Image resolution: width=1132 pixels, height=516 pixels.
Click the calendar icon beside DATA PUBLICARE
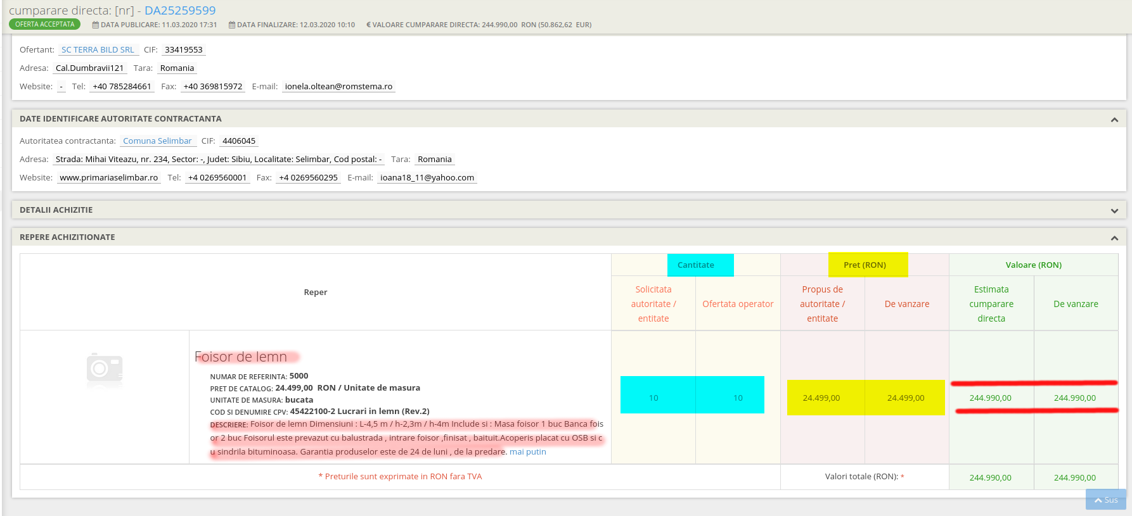pos(96,25)
